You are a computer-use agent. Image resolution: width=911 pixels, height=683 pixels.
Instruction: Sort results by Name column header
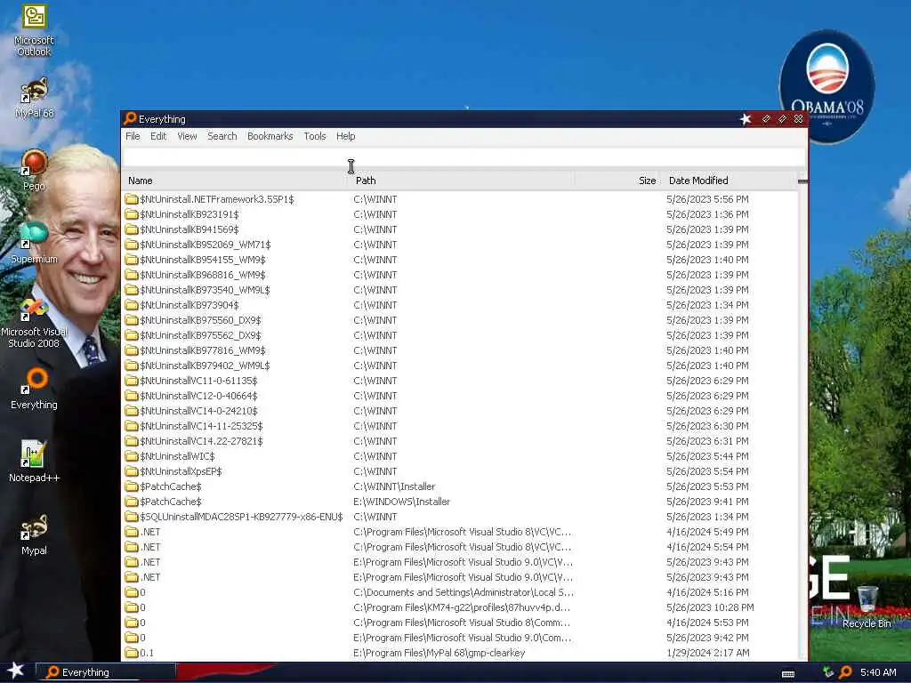click(x=234, y=181)
